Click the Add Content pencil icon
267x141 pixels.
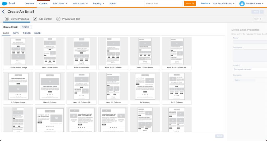coord(35,19)
